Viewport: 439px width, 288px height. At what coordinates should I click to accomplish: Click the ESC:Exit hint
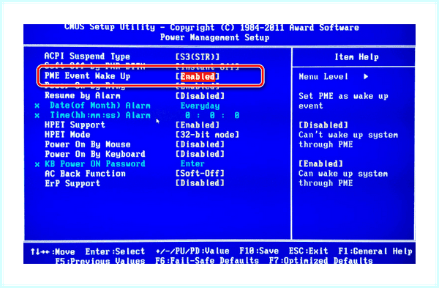[308, 251]
